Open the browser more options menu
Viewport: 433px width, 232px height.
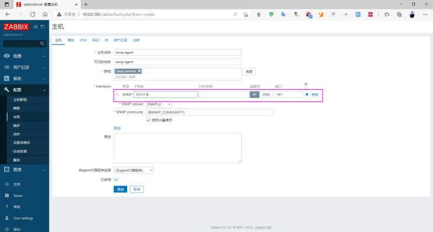click(425, 15)
